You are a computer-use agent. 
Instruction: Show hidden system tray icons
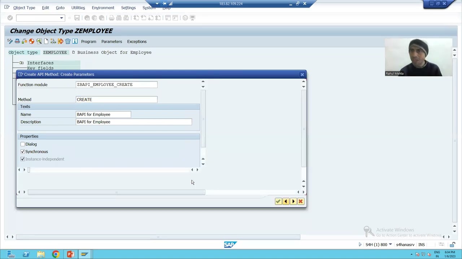coord(411,254)
